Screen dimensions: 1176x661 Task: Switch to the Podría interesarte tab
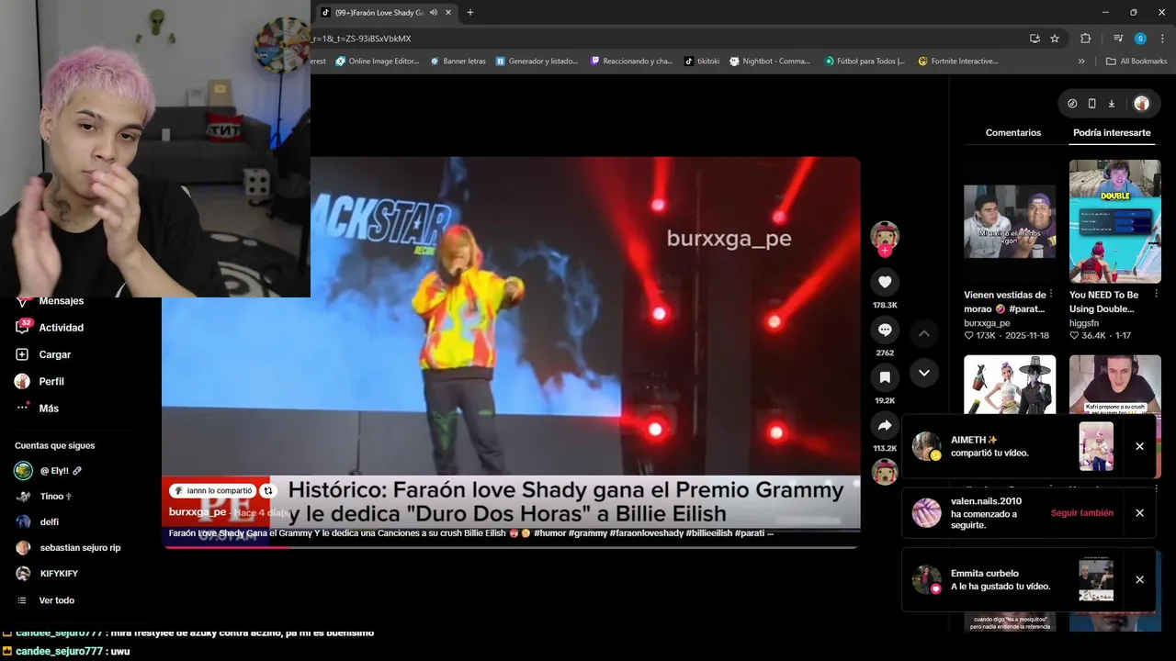click(x=1112, y=133)
